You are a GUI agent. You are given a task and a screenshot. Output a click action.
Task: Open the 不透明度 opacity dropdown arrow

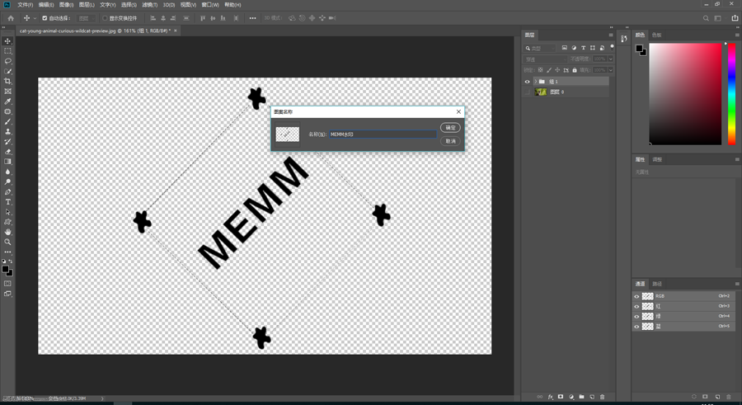pyautogui.click(x=610, y=59)
